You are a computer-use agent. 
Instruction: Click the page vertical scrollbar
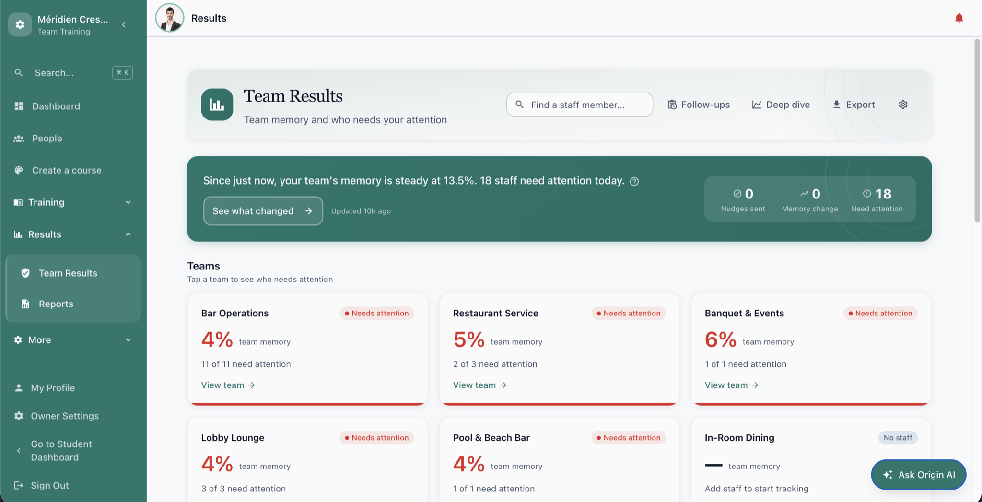click(x=977, y=130)
